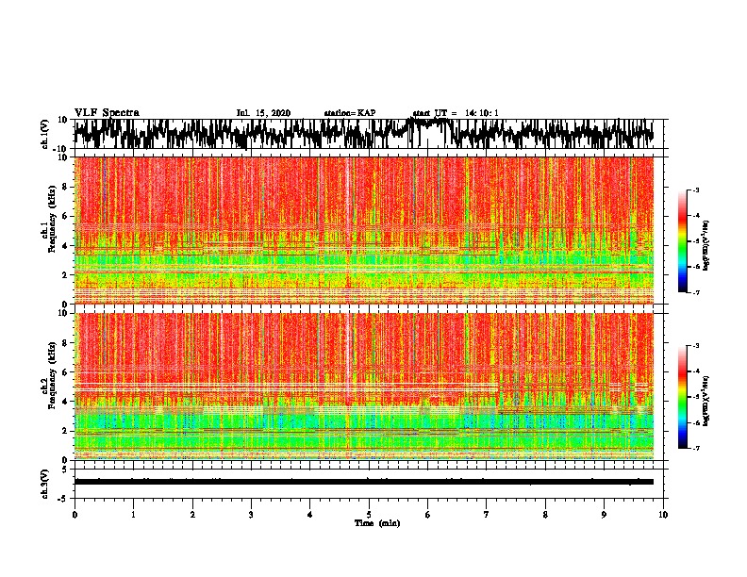Image resolution: width=747 pixels, height=577 pixels.
Task: Click the ch.2 spectrogram color scale bar
Action: pyautogui.click(x=682, y=397)
